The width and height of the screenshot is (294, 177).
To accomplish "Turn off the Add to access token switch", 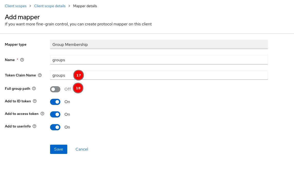I will (55, 114).
